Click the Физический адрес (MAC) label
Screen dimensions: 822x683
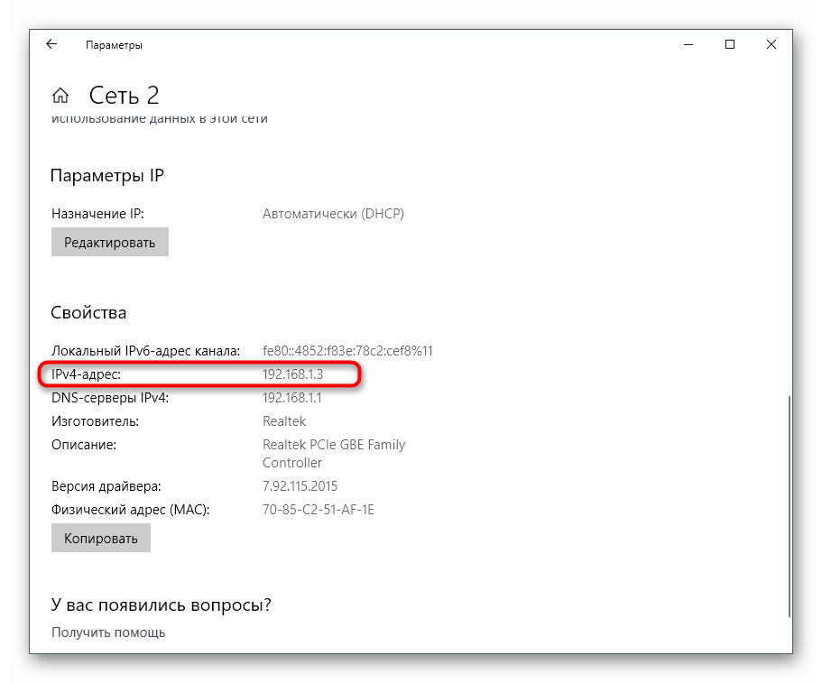coord(131,510)
